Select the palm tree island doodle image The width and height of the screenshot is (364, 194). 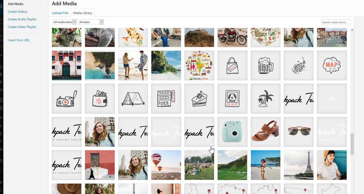pos(266,99)
